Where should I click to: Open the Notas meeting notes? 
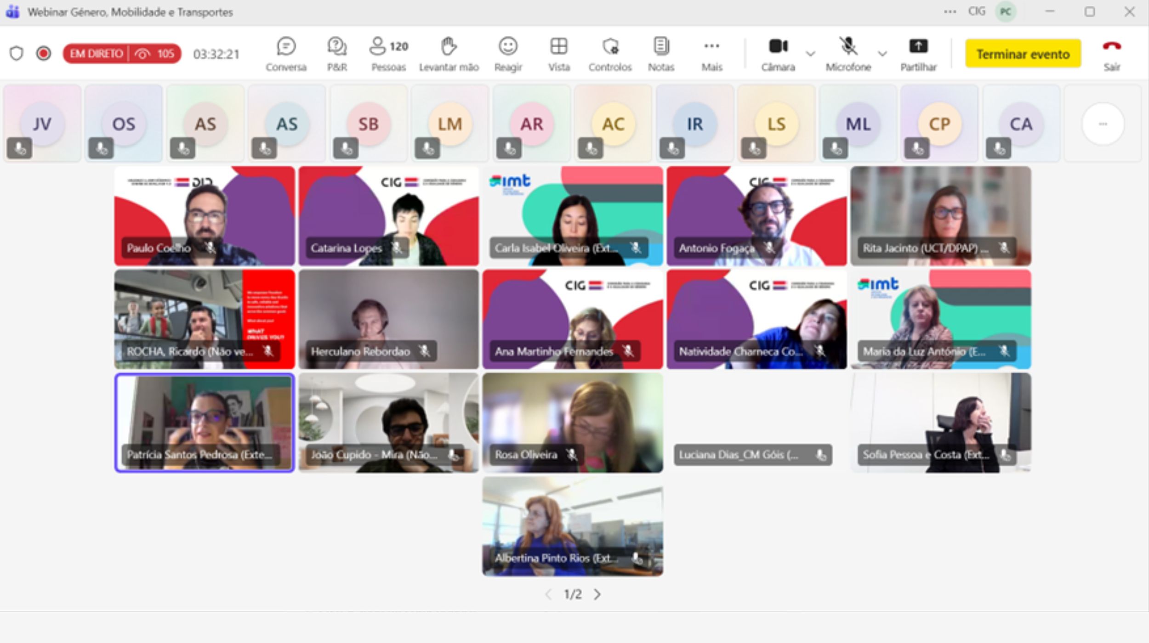[x=661, y=54]
